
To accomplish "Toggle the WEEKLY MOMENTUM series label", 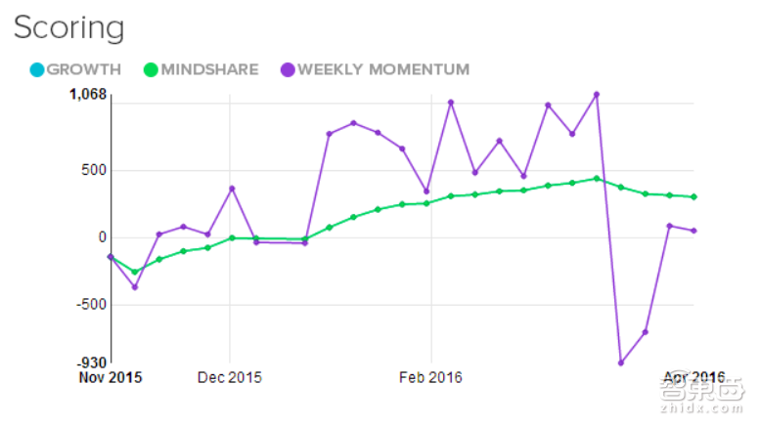I will 383,69.
